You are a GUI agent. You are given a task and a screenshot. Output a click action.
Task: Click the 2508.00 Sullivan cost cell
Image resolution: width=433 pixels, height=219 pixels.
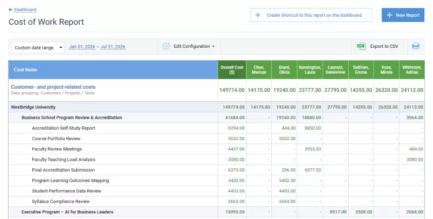pos(364,212)
